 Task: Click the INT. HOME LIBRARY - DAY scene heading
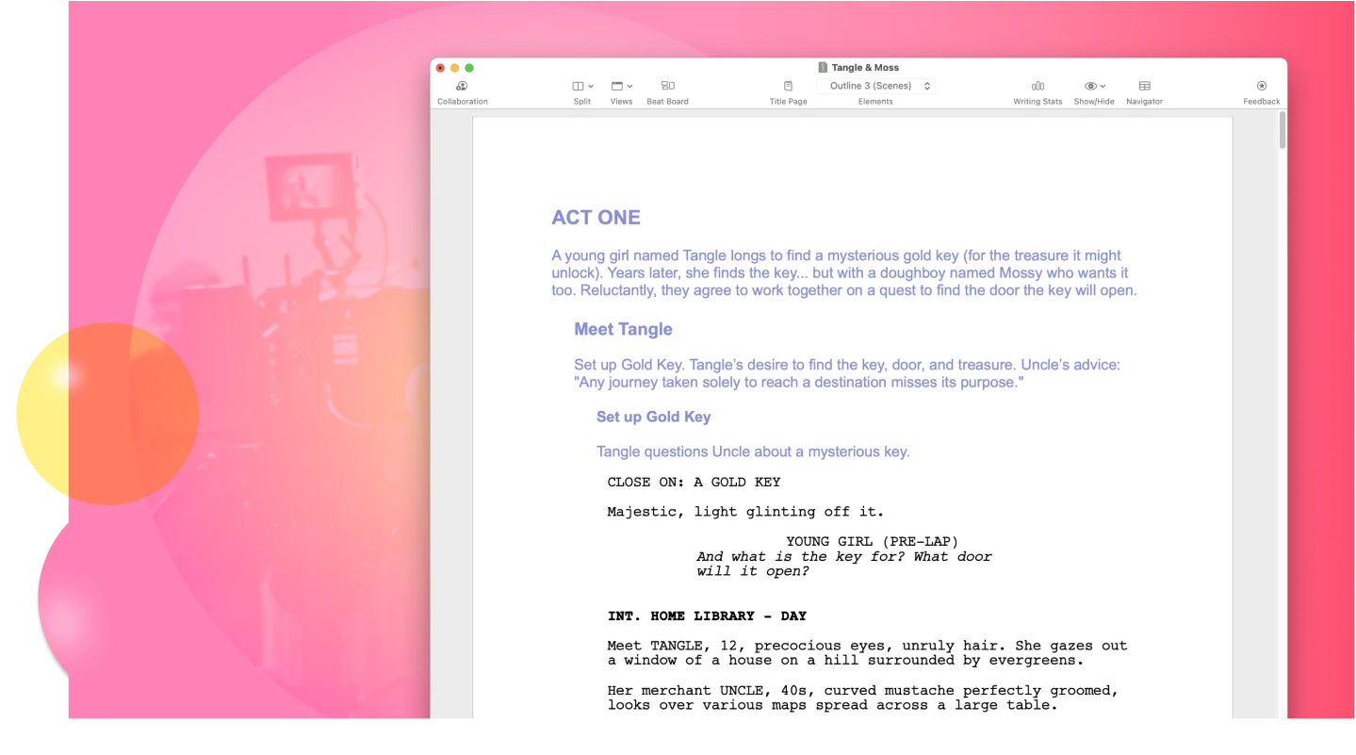point(707,615)
